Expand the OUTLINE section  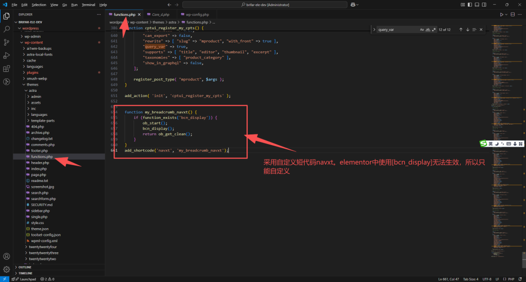click(25, 267)
